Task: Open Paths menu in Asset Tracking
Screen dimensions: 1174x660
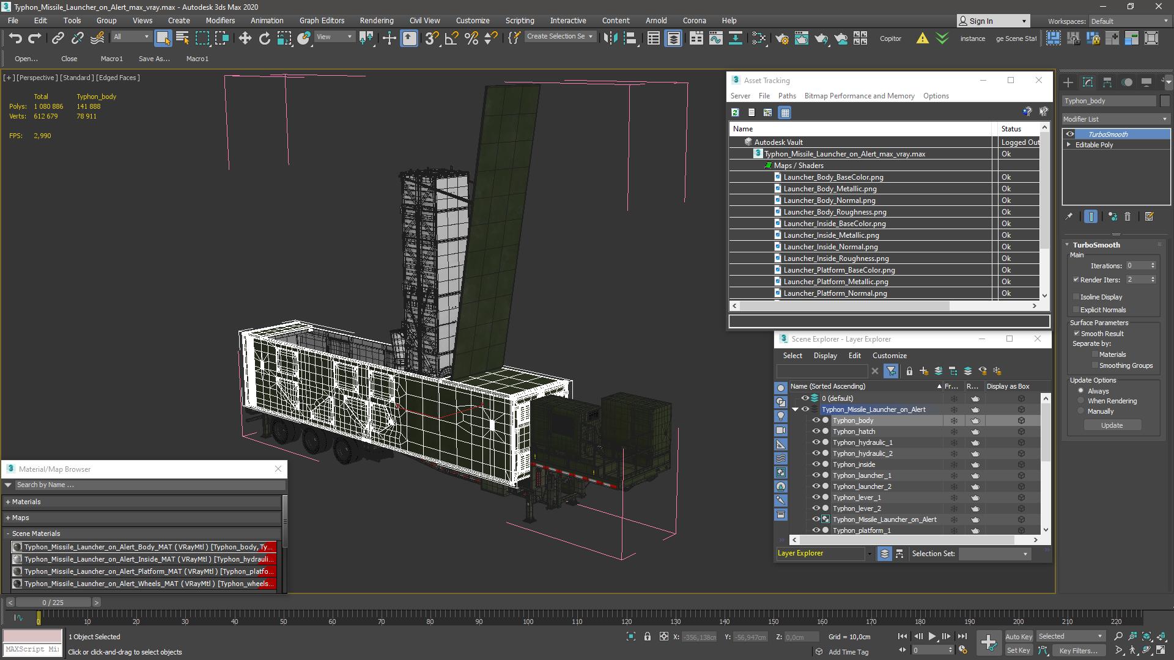Action: pos(787,96)
